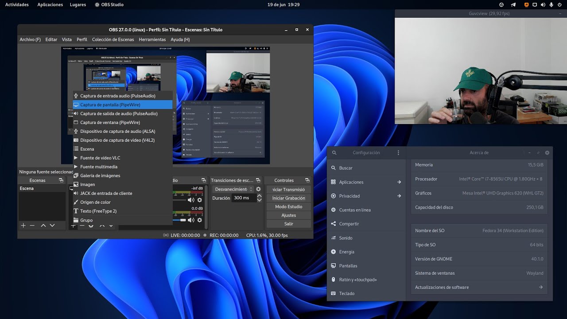The image size is (567, 319).
Task: Open Compartir settings panel
Action: 366,224
